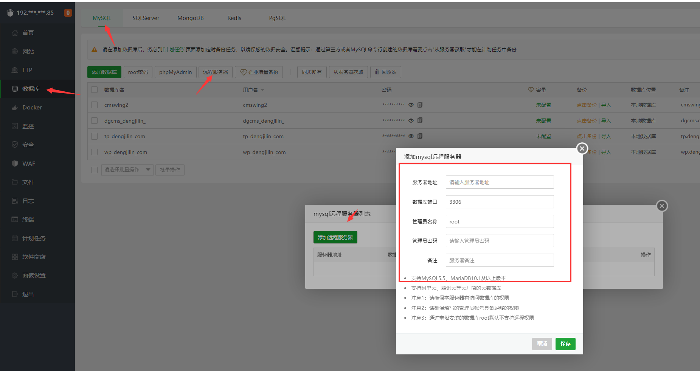Open the Docker whale icon
Image resolution: width=700 pixels, height=371 pixels.
coord(15,108)
